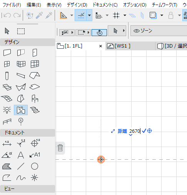Open the 表示(V) menu
Viewport: 187px width, 195px height.
point(54,5)
